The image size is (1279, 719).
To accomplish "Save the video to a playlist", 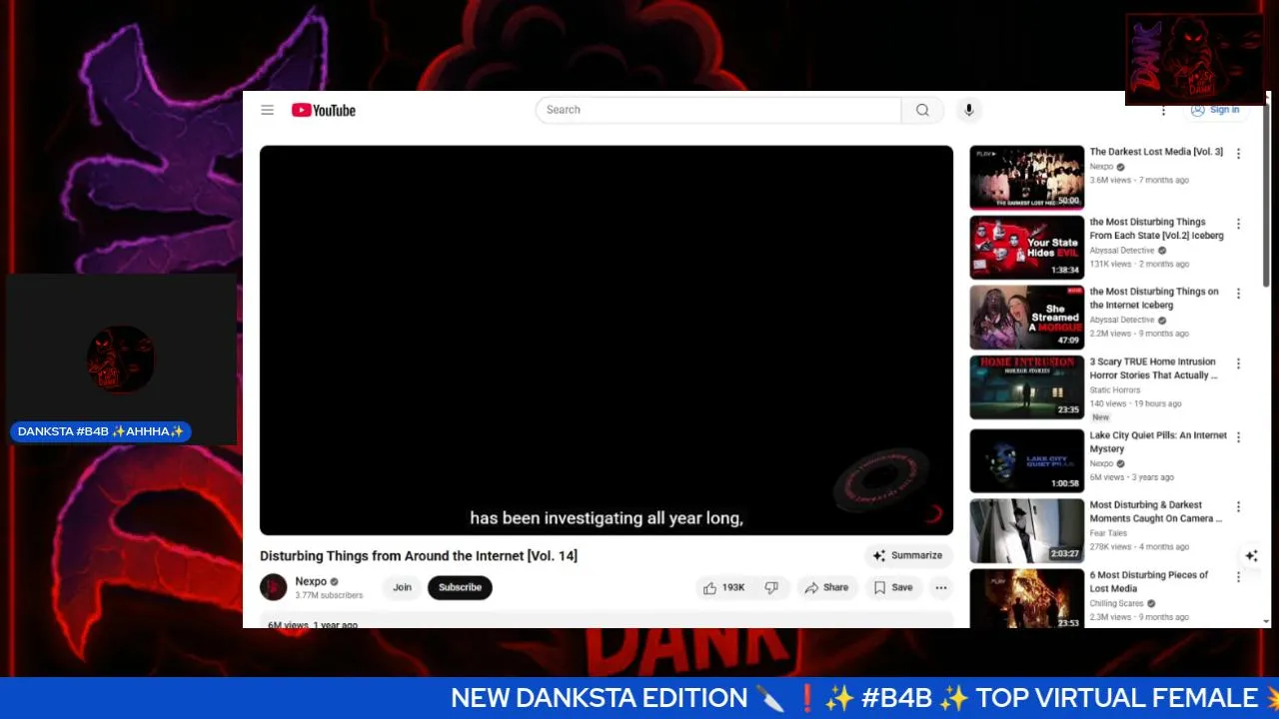I will 893,587.
